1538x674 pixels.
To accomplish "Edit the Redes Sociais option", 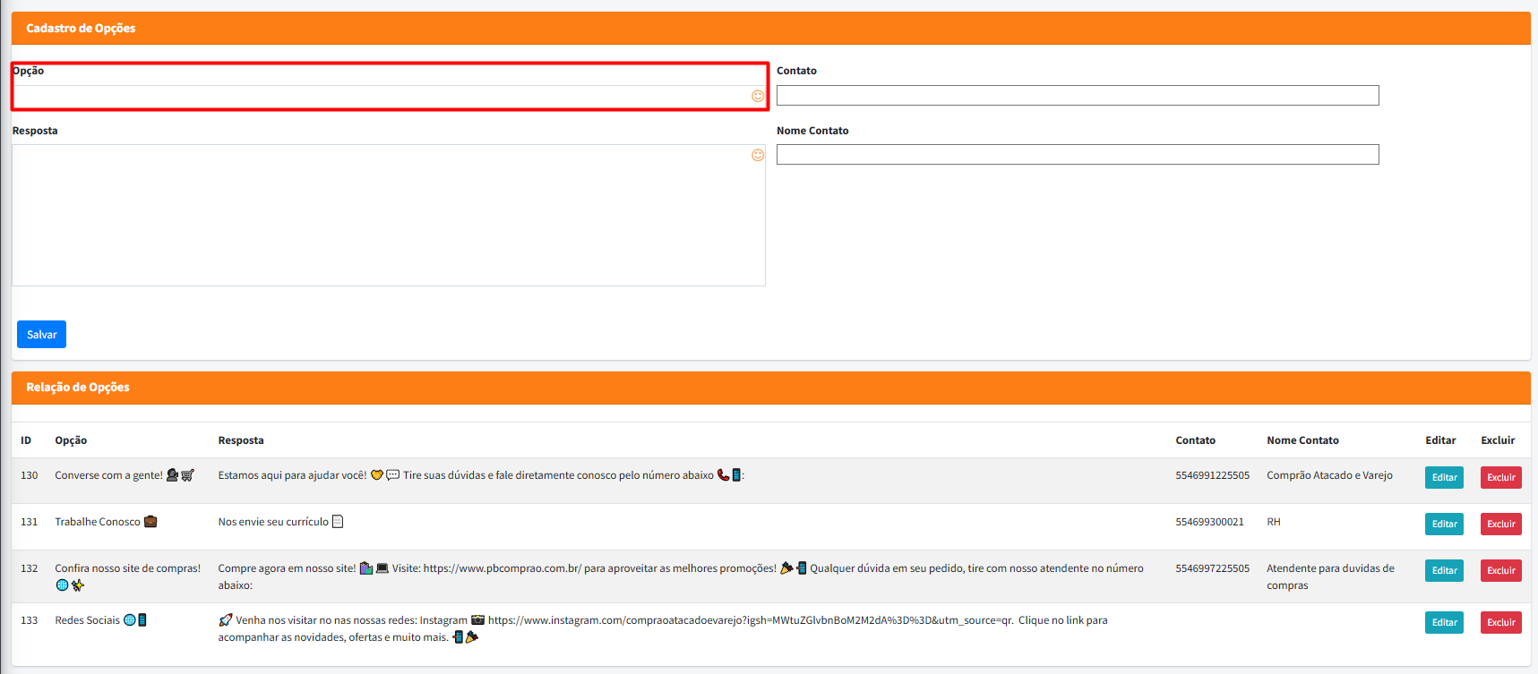I will pyautogui.click(x=1443, y=623).
